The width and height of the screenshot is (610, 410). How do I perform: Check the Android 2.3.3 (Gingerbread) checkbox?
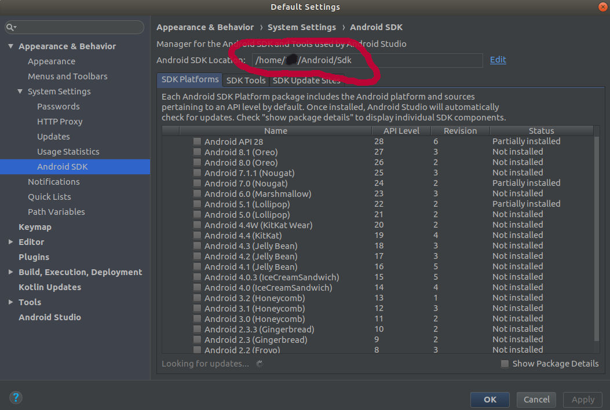tap(197, 329)
